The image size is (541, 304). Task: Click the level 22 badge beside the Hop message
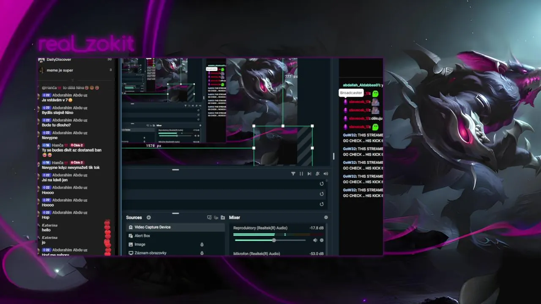click(x=46, y=212)
